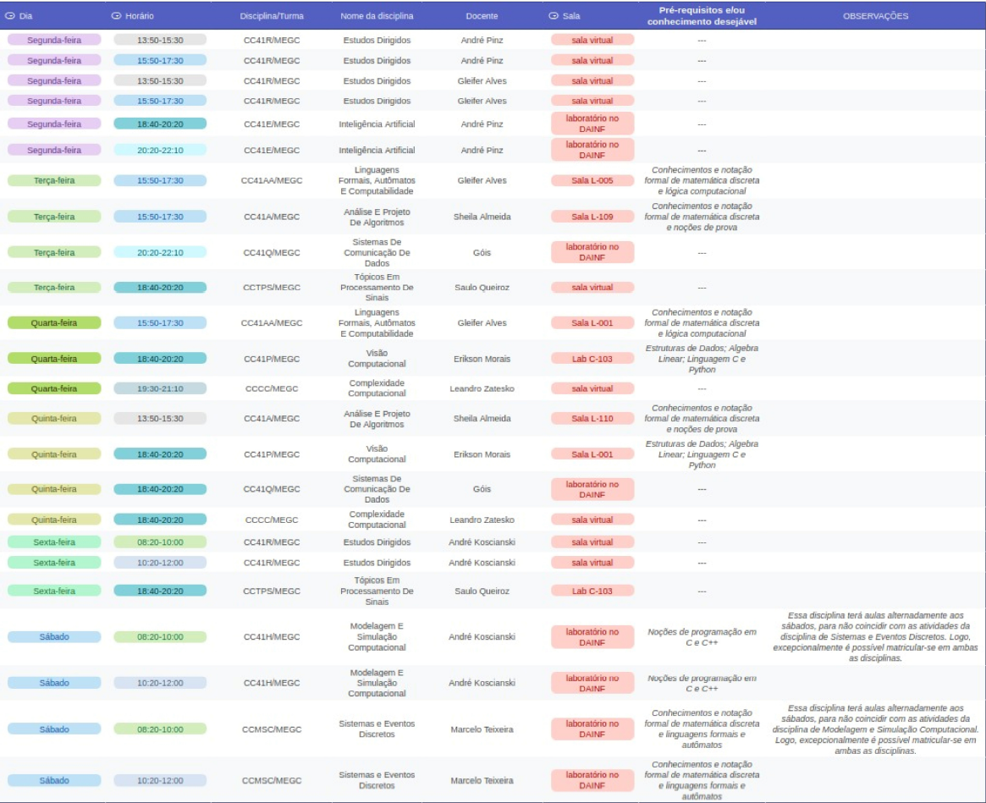Click the Sala L-005 room tag
This screenshot has height=803, width=986.
(x=592, y=180)
